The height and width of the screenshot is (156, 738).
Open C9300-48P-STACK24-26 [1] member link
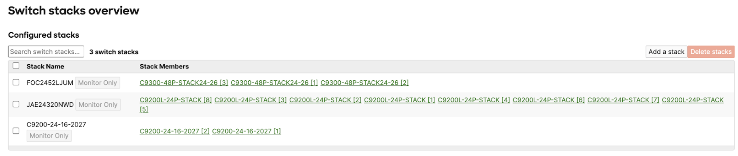click(x=274, y=83)
